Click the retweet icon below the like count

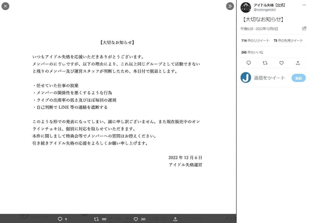265,63
